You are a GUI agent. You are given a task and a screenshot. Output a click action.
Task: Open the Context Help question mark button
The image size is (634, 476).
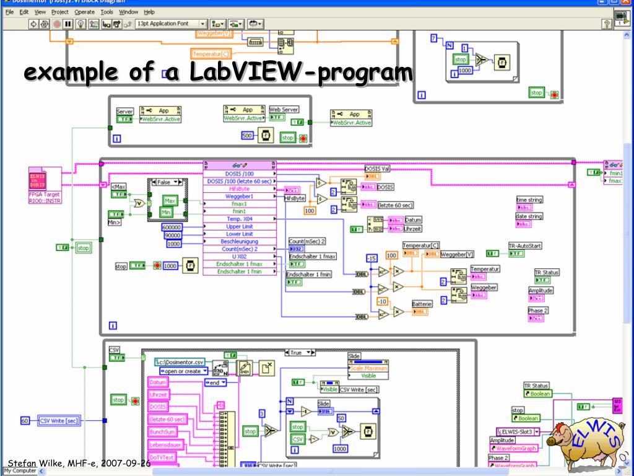[607, 24]
